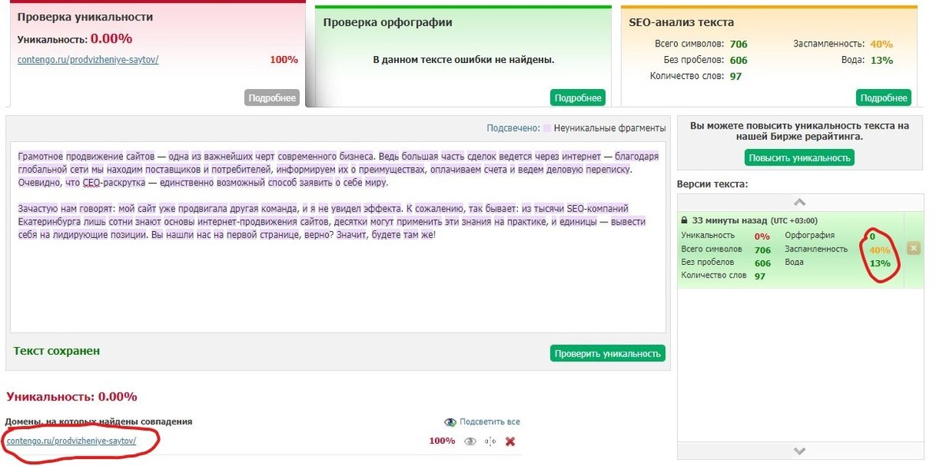Image resolution: width=946 pixels, height=466 pixels.
Task: Click the compare arrows icon beside 100%
Action: [490, 442]
